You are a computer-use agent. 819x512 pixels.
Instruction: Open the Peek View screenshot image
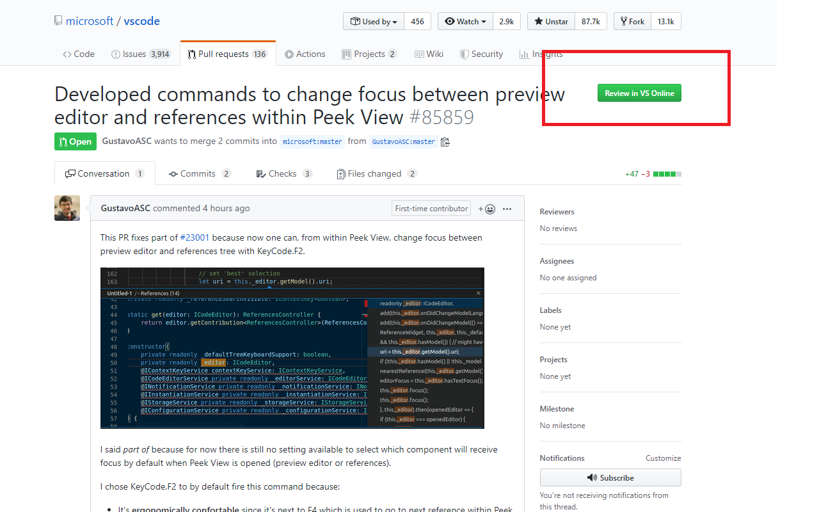(x=292, y=348)
